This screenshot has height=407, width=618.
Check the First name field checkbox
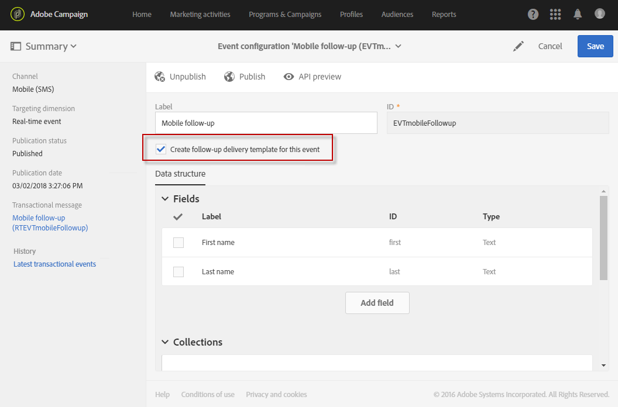178,243
